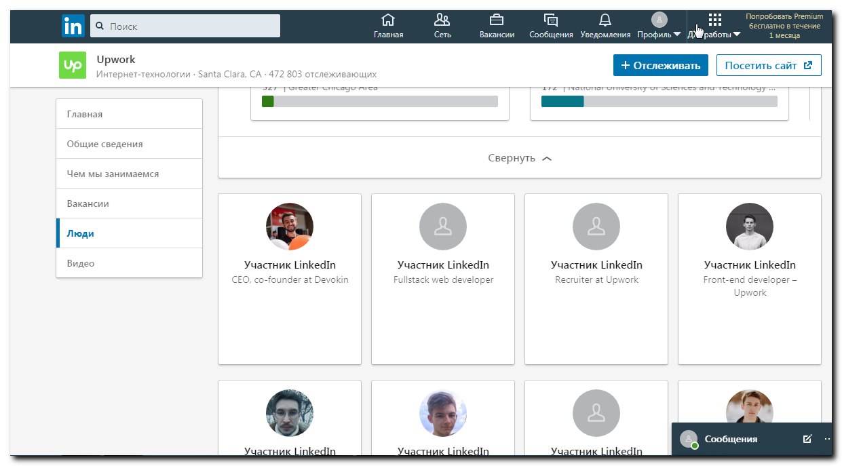
Task: Click the company name Upwork heading
Action: pyautogui.click(x=116, y=60)
